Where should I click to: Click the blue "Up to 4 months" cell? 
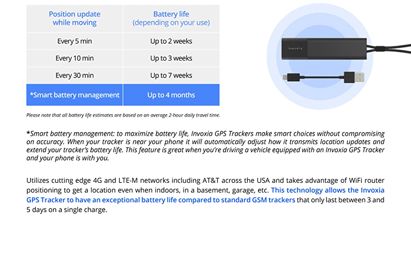(171, 95)
